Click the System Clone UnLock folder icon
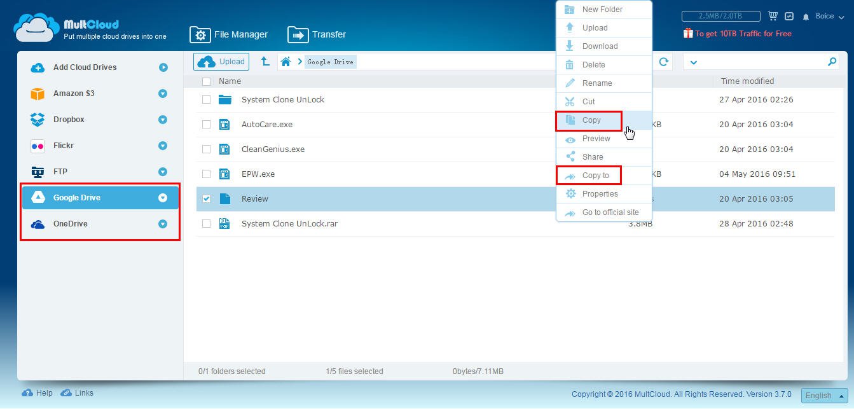Image resolution: width=854 pixels, height=409 pixels. (224, 99)
